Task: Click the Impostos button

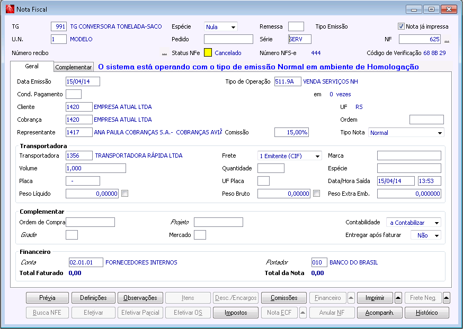Action: (x=236, y=313)
